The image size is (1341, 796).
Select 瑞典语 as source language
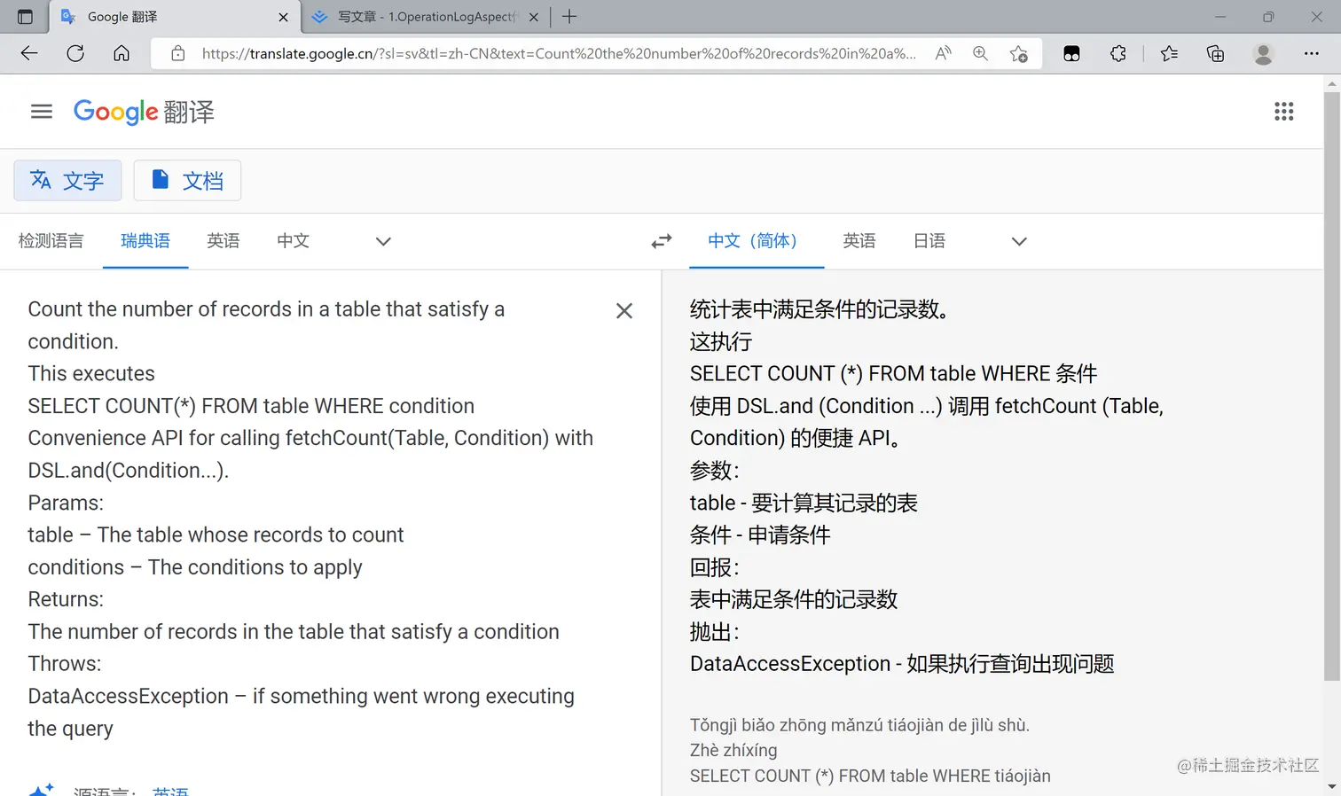point(145,241)
